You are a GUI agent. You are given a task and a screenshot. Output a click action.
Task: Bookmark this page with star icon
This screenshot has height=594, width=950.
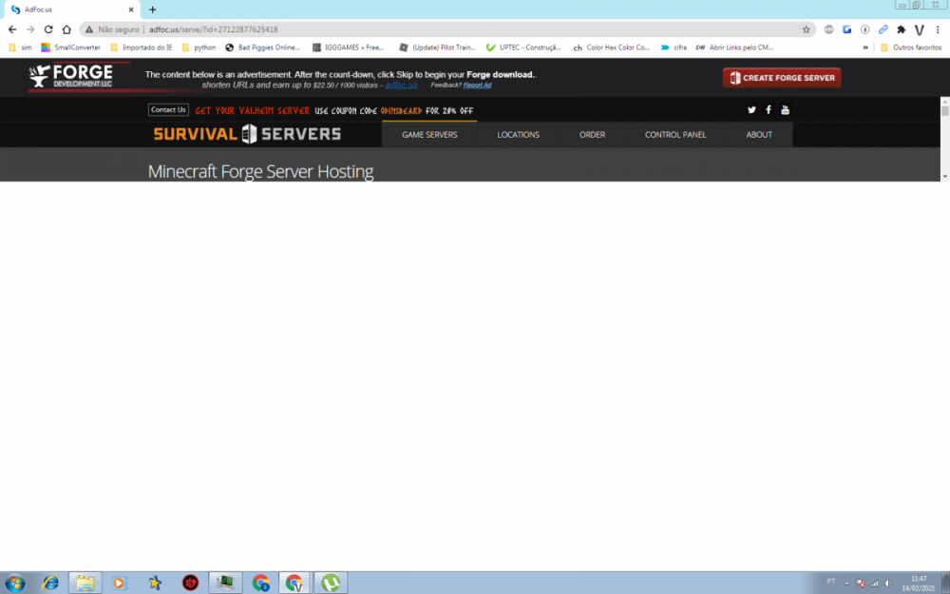point(806,29)
